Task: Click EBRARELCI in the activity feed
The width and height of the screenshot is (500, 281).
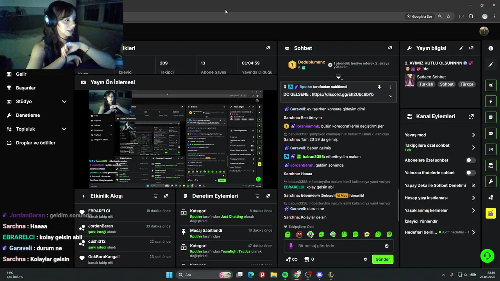Action: tap(99, 211)
